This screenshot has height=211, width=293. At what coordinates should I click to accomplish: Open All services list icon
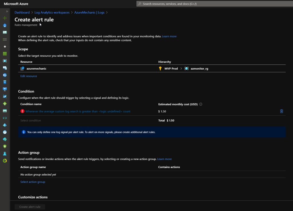(x=5, y=40)
